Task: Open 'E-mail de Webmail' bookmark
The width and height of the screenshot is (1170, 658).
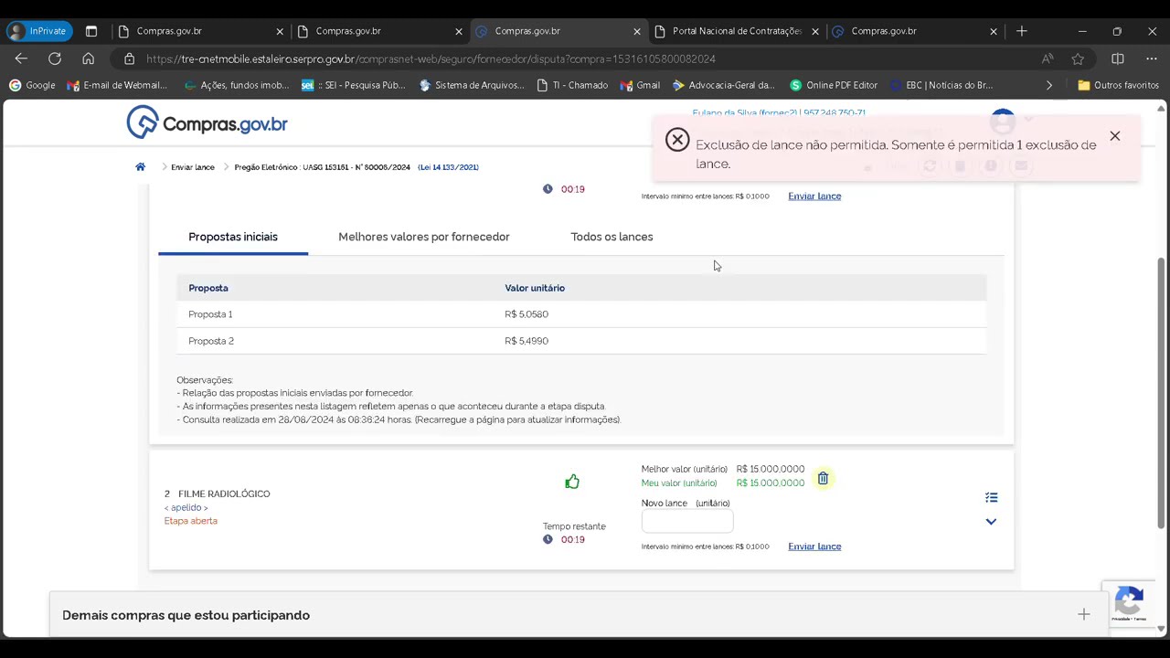Action: [117, 85]
